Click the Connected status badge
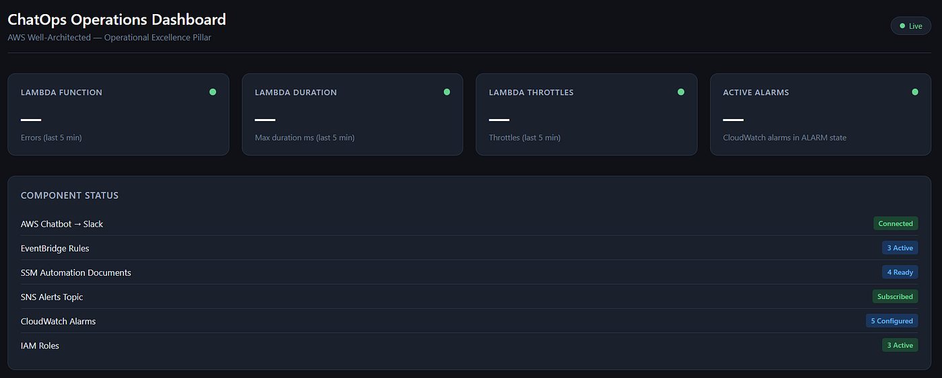 [896, 224]
